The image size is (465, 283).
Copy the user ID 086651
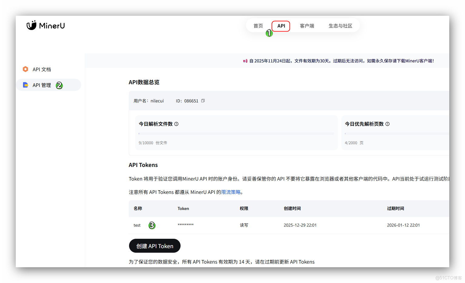click(x=203, y=101)
